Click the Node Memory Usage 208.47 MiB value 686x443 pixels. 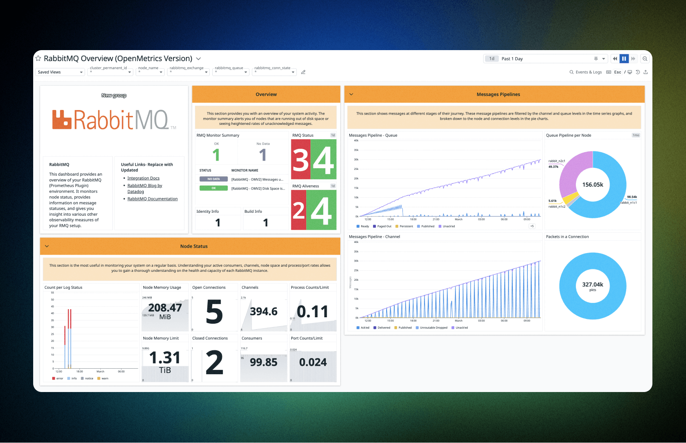coord(165,311)
